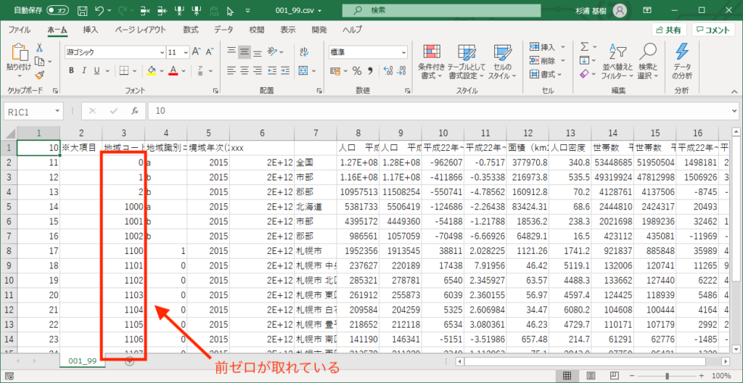Image resolution: width=743 pixels, height=383 pixels.
Task: Click the text orientation icon
Action: (272, 52)
